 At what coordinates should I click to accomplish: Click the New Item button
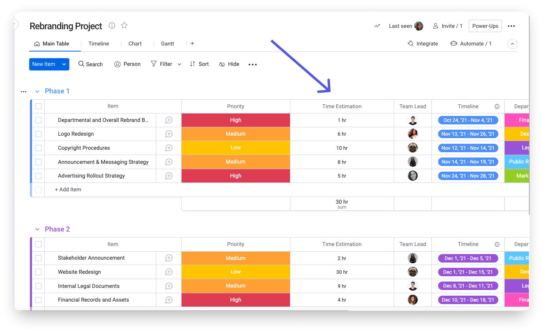click(x=44, y=64)
